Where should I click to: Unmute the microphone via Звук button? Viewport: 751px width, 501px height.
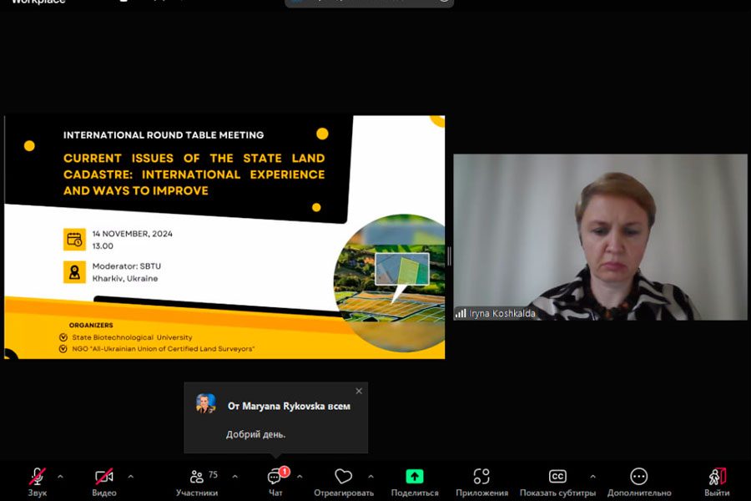pos(38,481)
